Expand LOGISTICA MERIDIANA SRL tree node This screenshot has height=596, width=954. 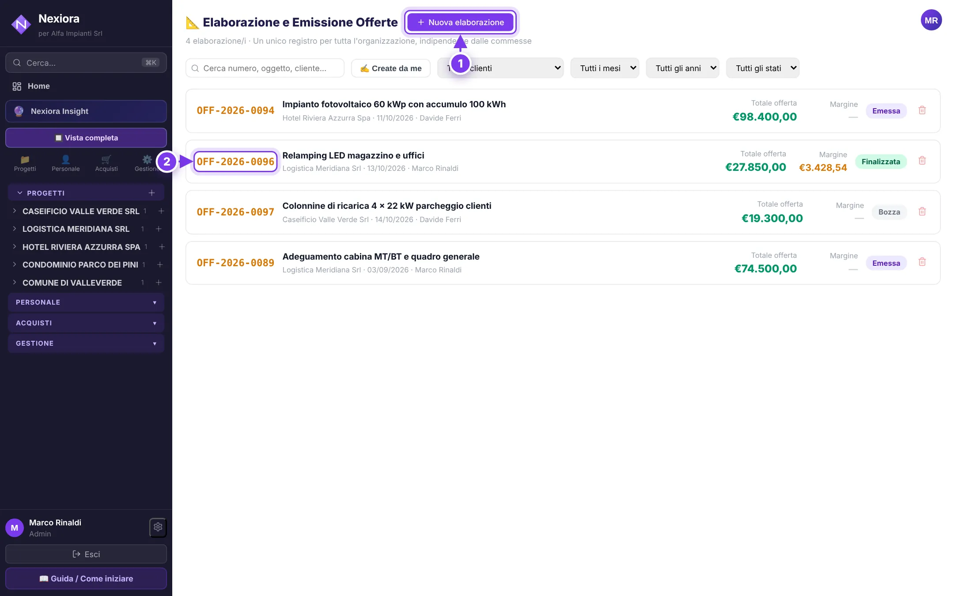click(15, 229)
